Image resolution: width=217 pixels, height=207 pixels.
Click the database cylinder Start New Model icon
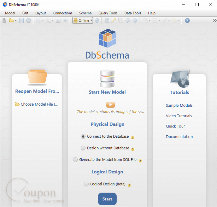107,79
